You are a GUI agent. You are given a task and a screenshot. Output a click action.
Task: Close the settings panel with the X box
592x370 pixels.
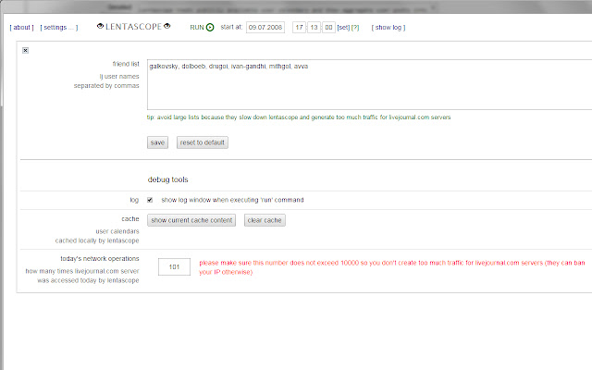point(25,50)
